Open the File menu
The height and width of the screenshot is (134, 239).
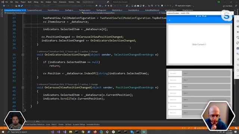pyautogui.click(x=7, y=2)
